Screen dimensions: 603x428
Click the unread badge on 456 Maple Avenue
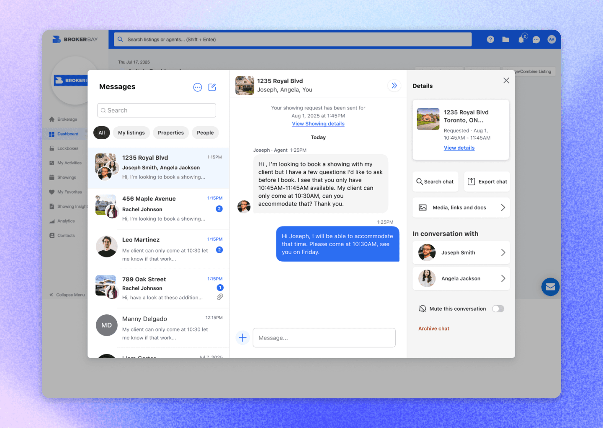(219, 209)
